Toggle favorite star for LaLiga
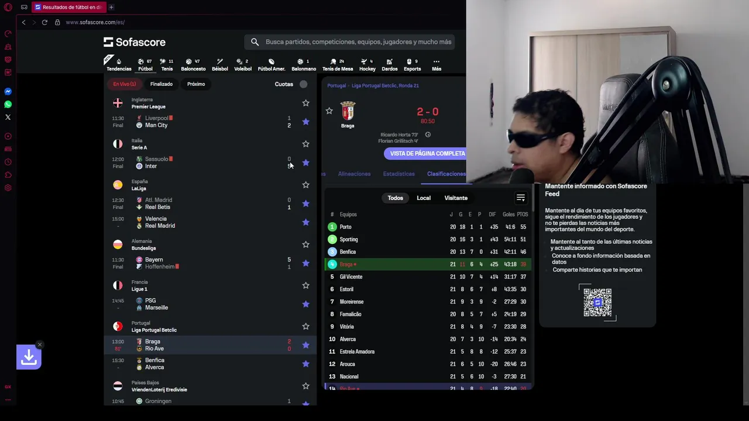This screenshot has height=421, width=749. pos(305,185)
